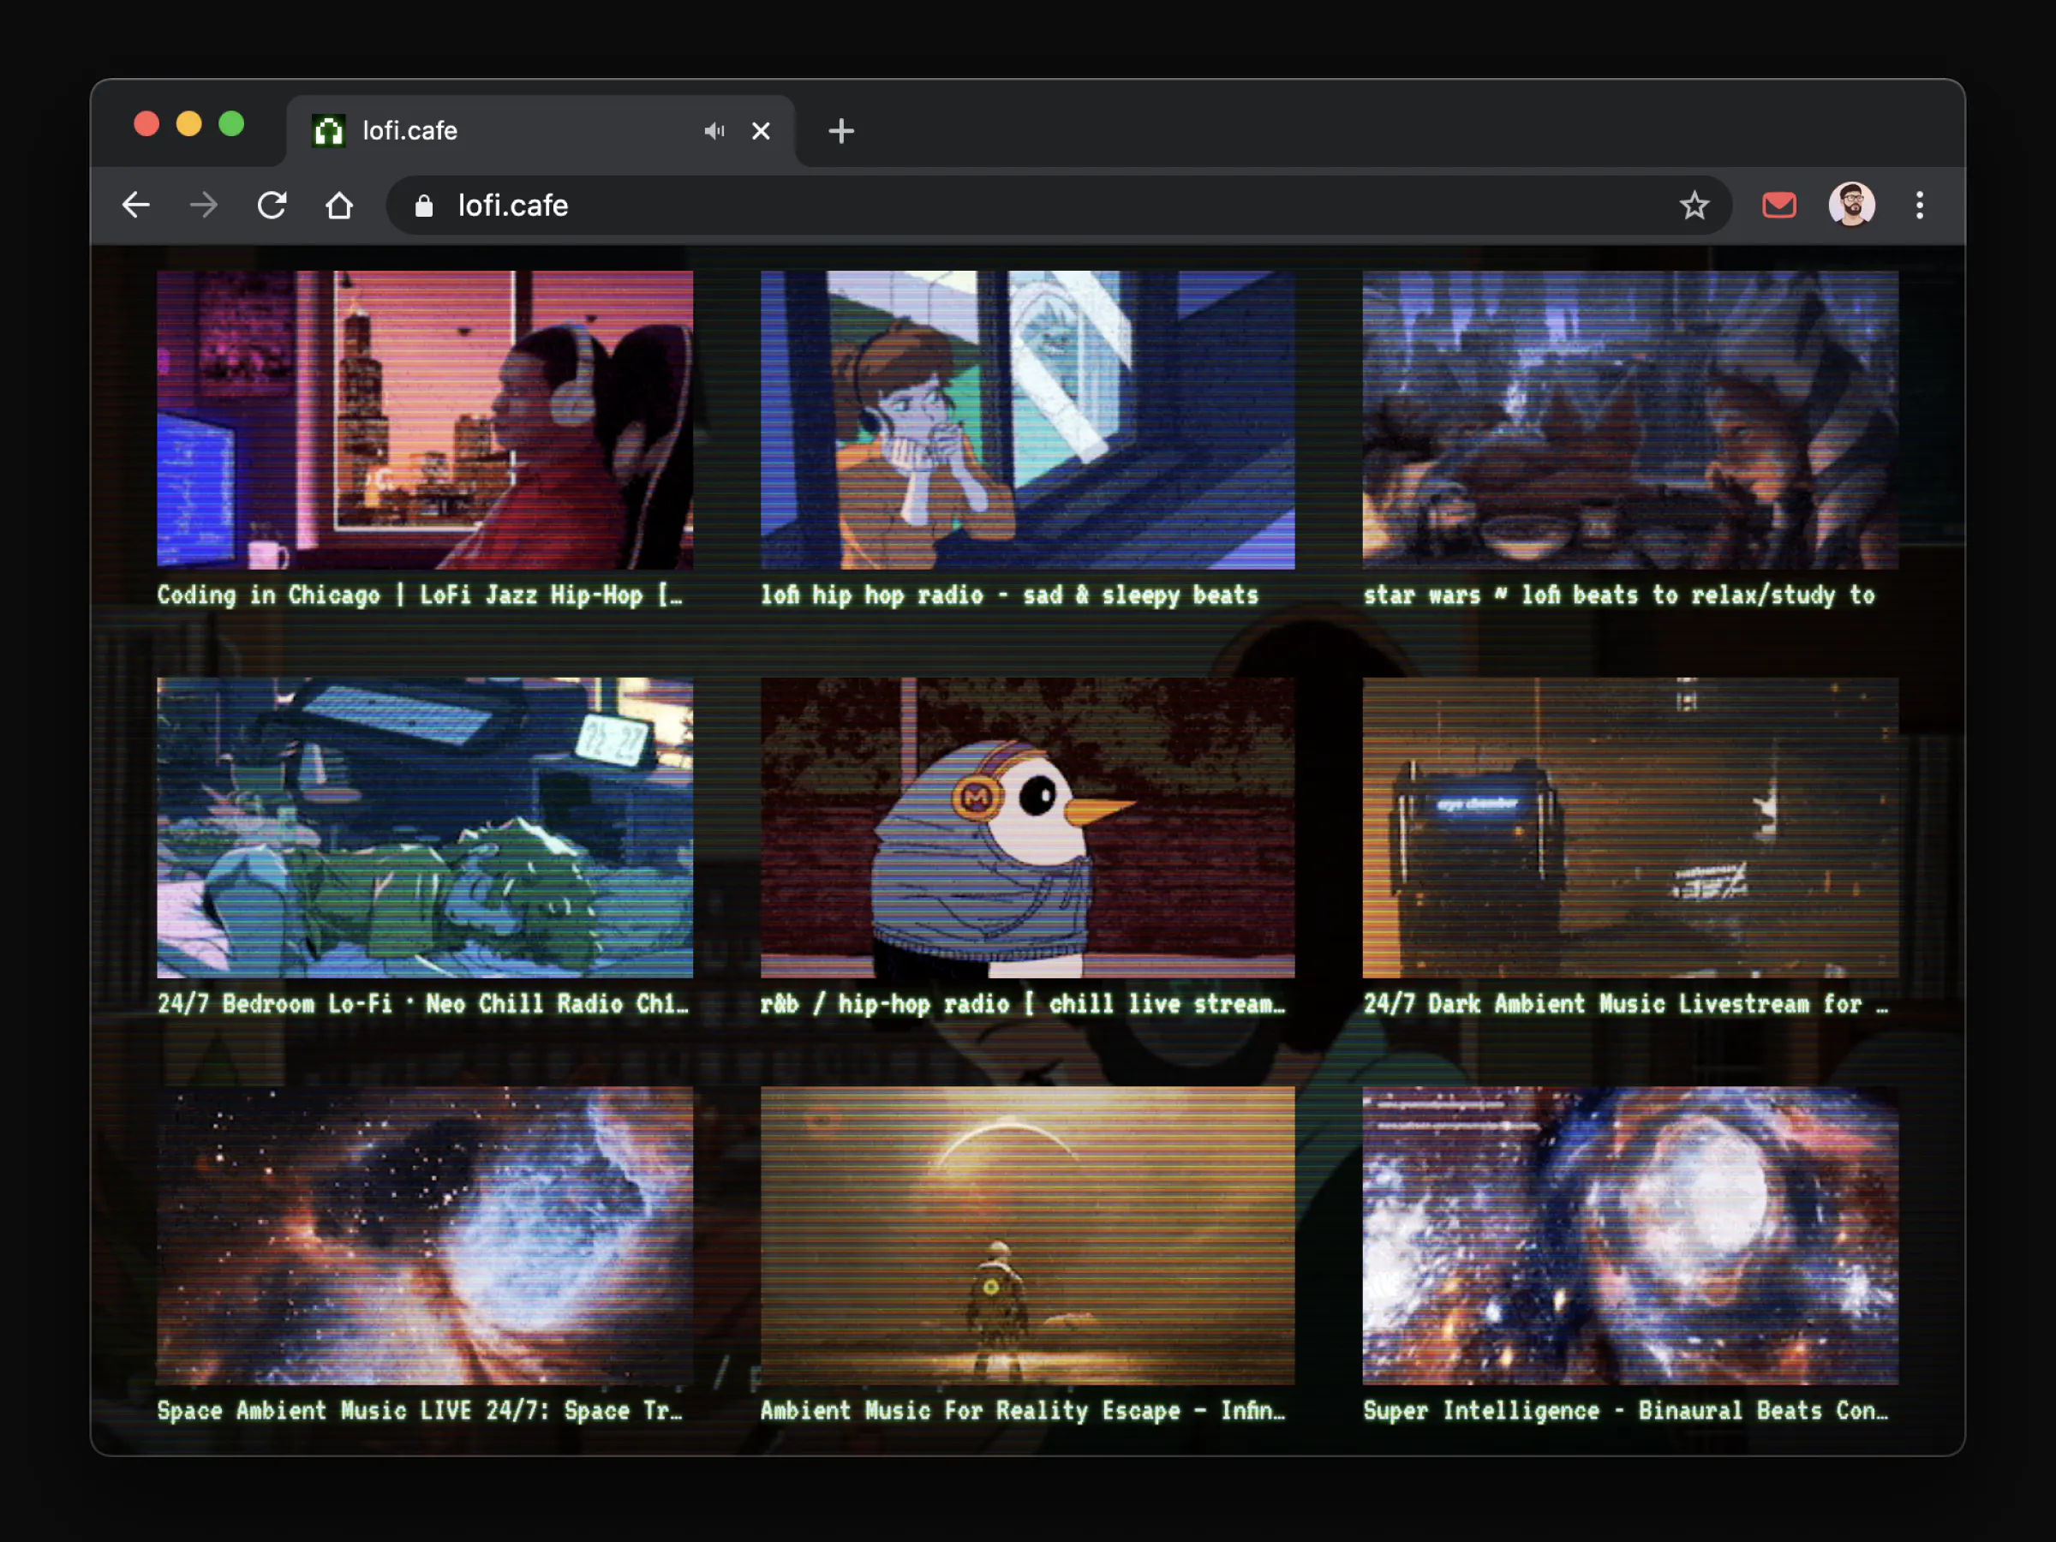View site info via lock icon

click(x=424, y=206)
